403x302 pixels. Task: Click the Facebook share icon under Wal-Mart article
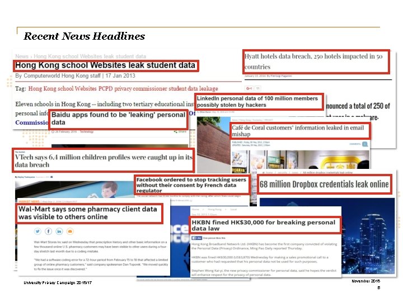tap(48, 232)
